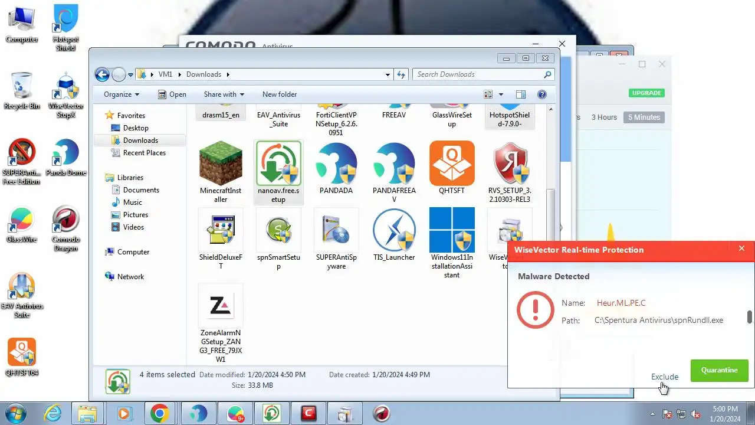The image size is (755, 425).
Task: Click Explorer Back navigation button
Action: click(x=102, y=74)
